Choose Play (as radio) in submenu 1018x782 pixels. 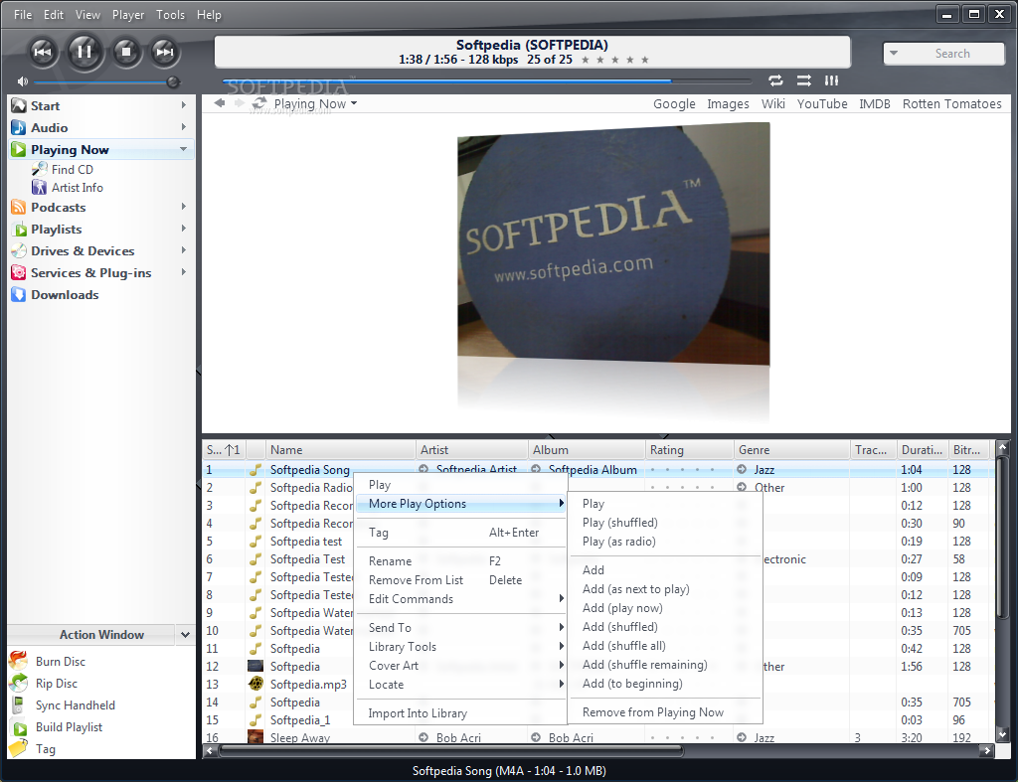664,542
